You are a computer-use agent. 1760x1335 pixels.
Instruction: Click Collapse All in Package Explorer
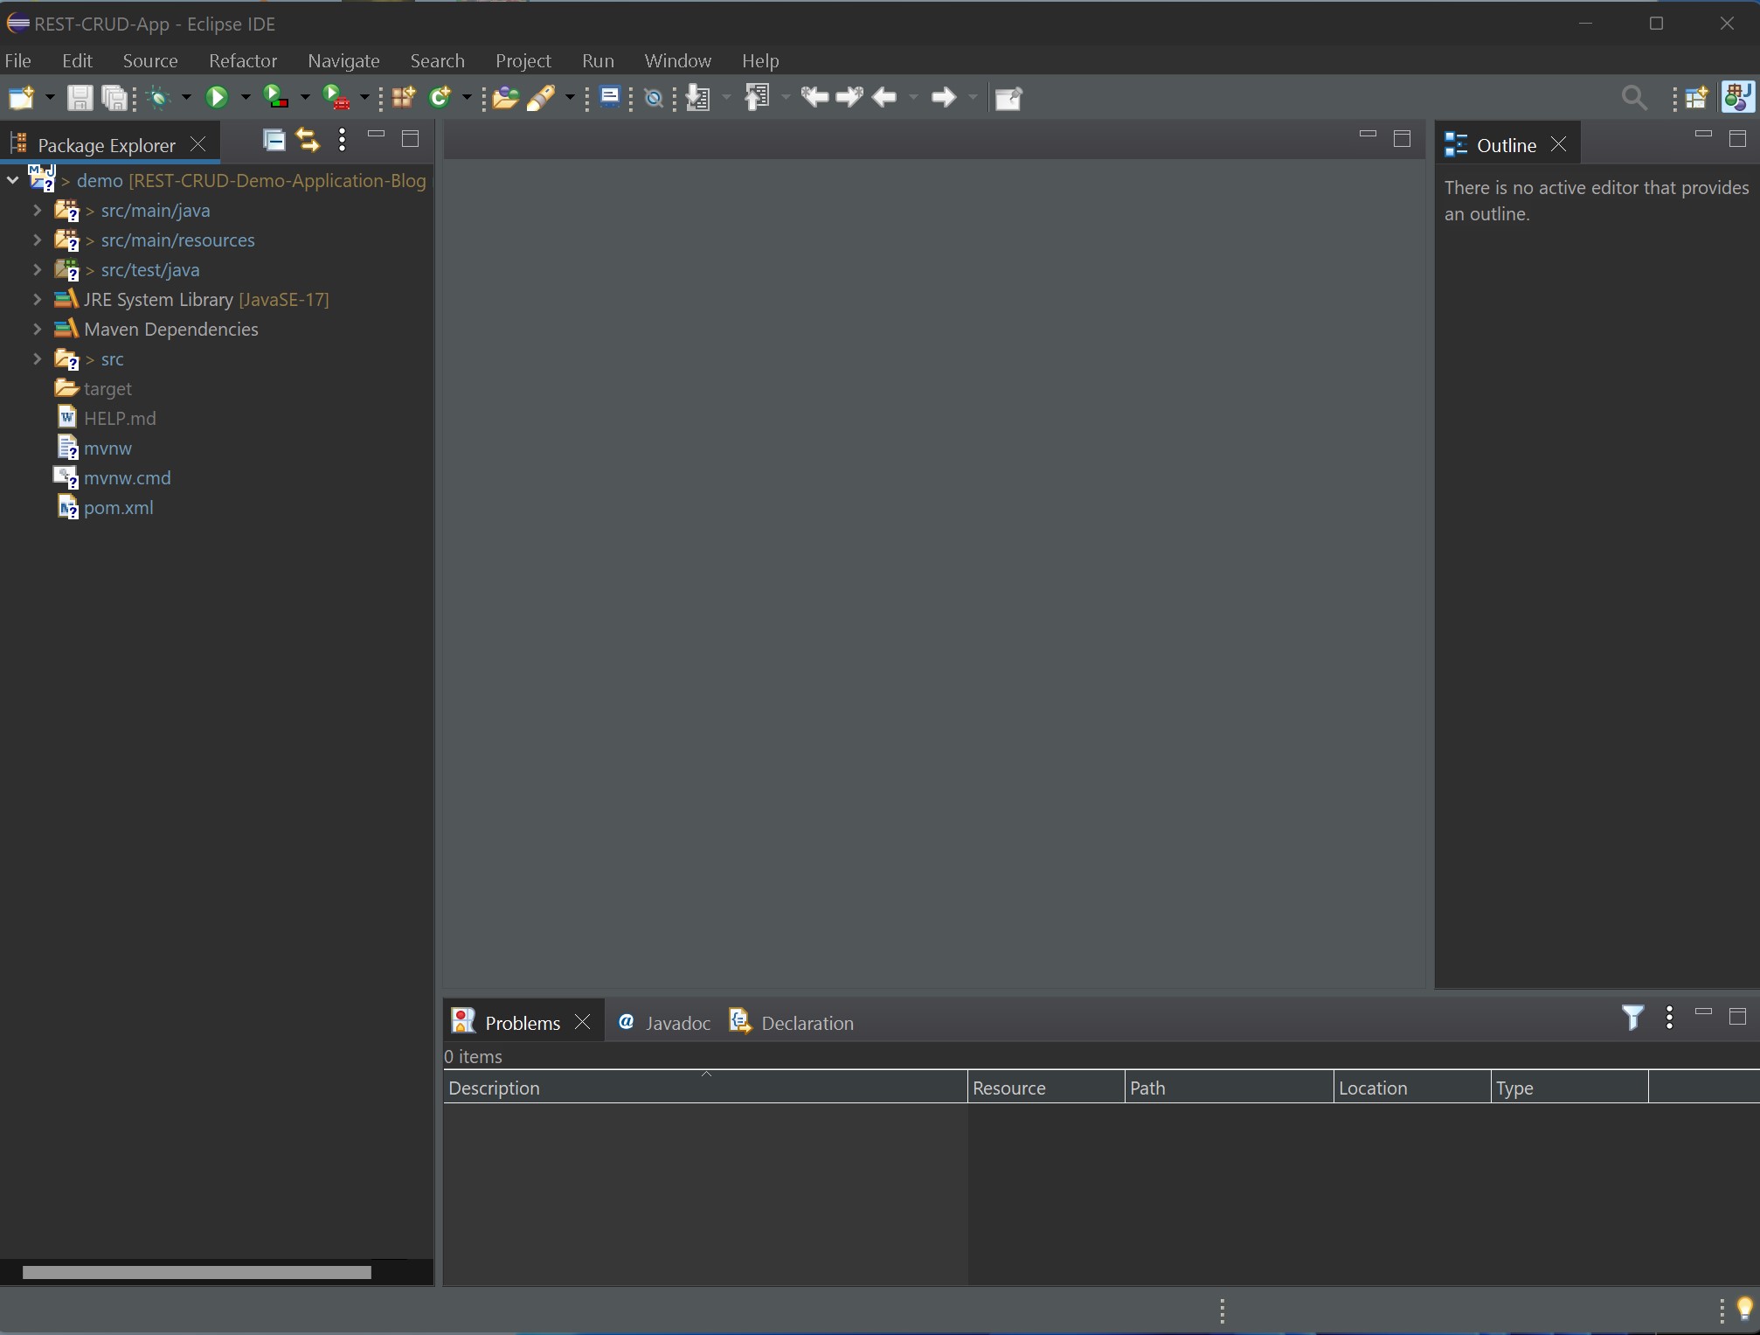(274, 140)
